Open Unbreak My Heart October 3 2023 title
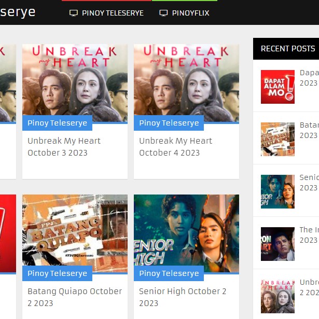 64,147
